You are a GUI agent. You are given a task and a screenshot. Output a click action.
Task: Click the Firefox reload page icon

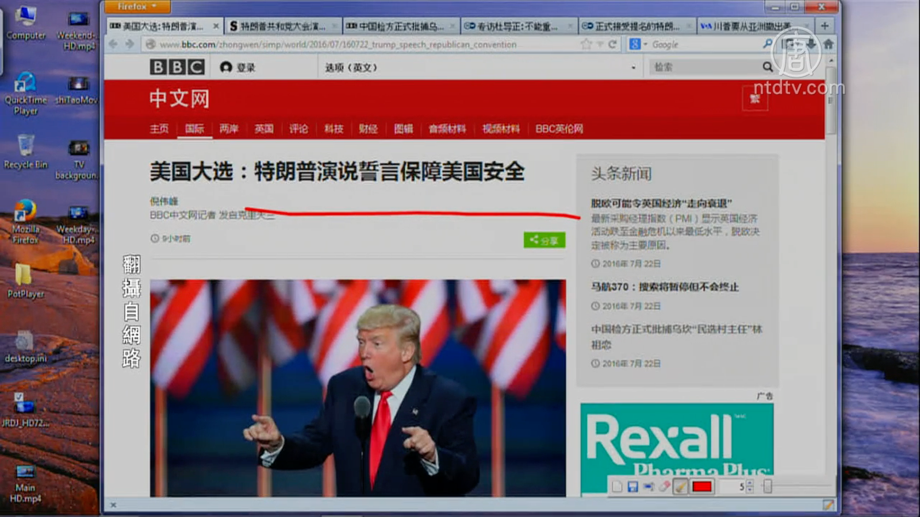click(x=612, y=44)
